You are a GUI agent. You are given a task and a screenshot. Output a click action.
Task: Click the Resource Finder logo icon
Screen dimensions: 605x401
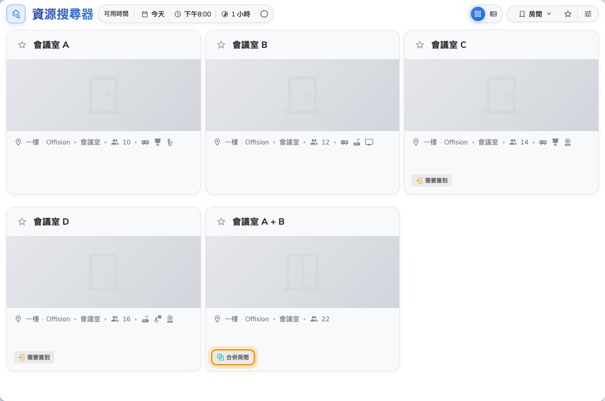[16, 14]
